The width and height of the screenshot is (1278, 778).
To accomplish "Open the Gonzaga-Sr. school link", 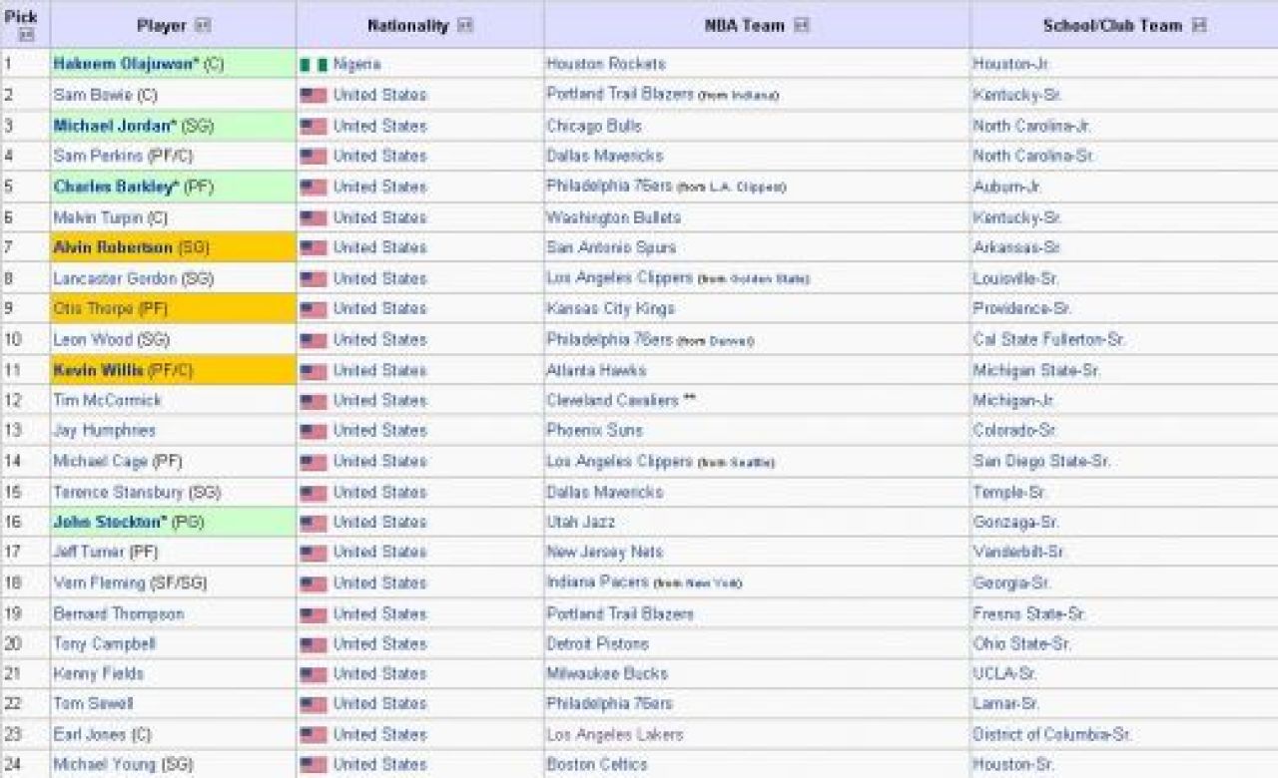I will (1016, 522).
